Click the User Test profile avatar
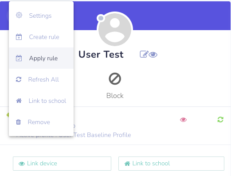Image resolution: width=231 pixels, height=176 pixels. point(115,29)
